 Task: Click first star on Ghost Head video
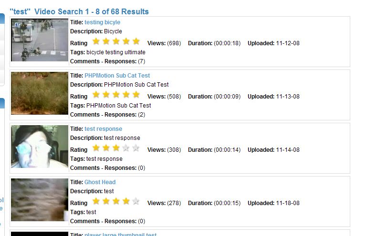96,201
